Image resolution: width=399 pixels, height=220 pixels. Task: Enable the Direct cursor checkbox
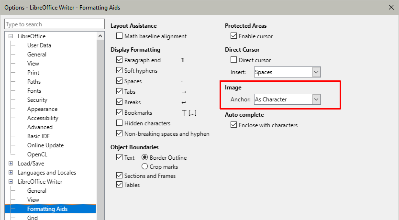[x=234, y=60]
